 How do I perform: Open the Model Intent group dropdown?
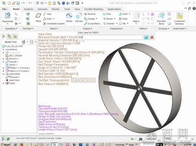(180, 29)
